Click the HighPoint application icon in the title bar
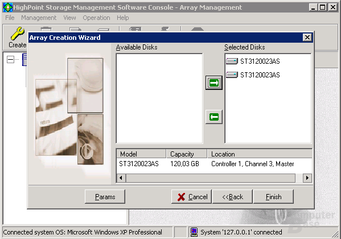This screenshot has height=239, width=341. pyautogui.click(x=8, y=7)
